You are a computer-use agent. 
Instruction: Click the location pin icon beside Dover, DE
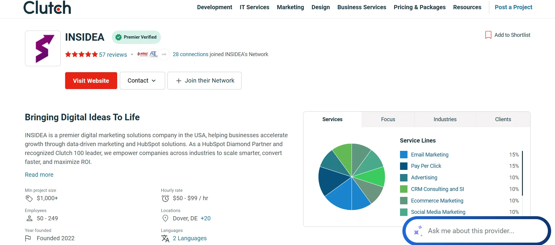165,218
